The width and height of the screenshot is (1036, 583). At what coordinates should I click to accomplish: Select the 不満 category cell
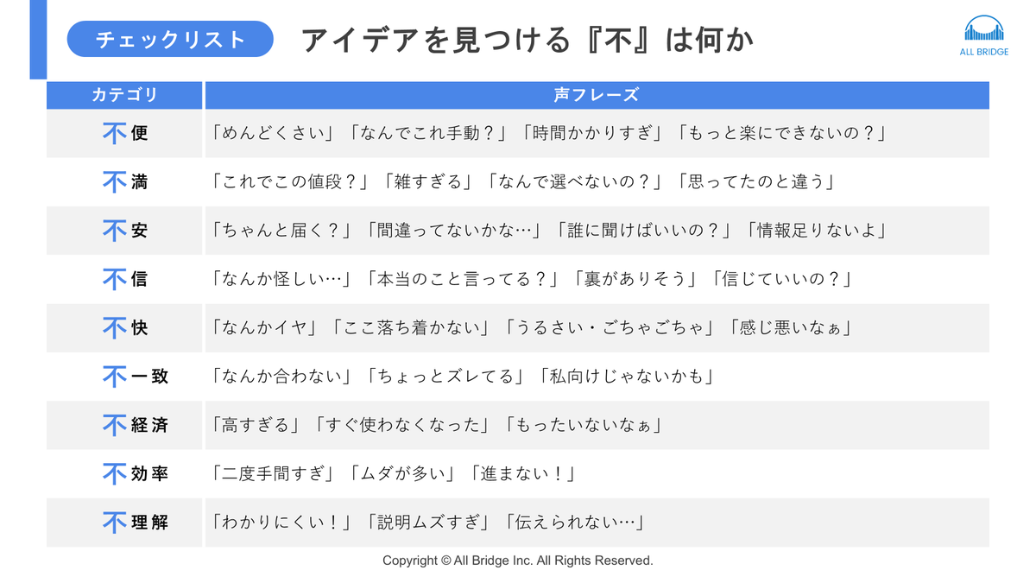[x=124, y=181]
